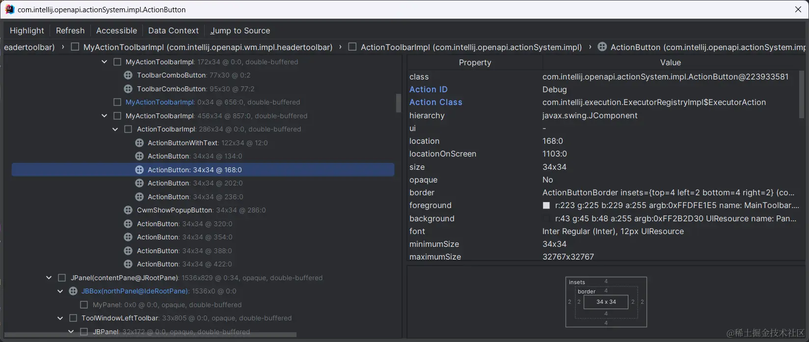This screenshot has height=342, width=809.
Task: Select ActionButton 34x34 at 202:0 row
Action: (203, 183)
